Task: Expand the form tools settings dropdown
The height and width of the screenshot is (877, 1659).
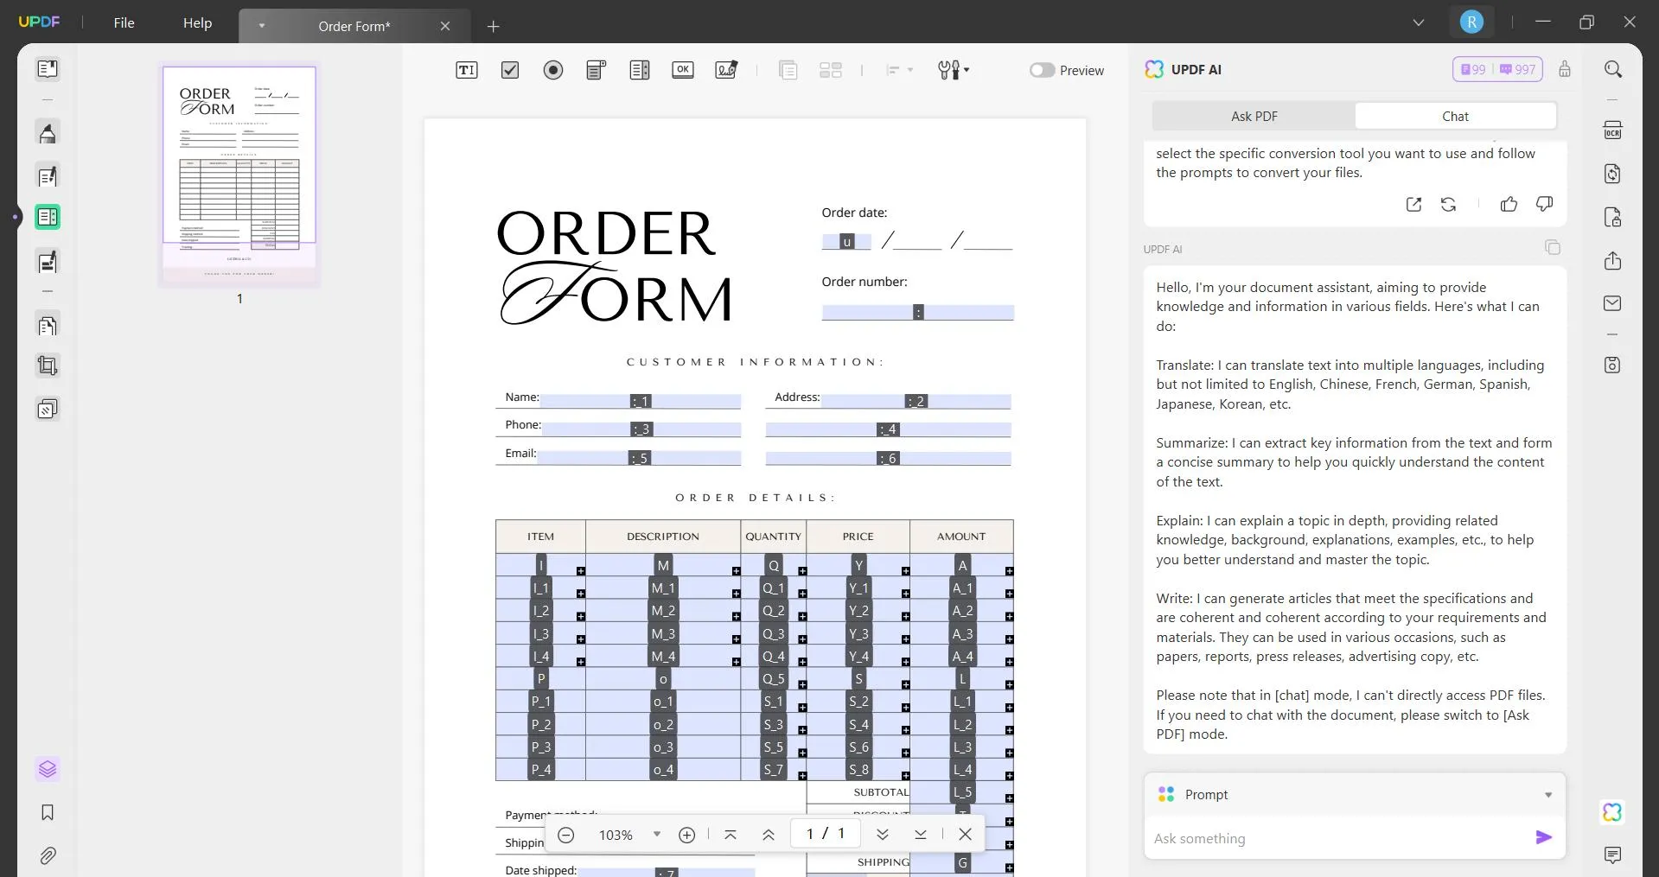Action: click(954, 70)
